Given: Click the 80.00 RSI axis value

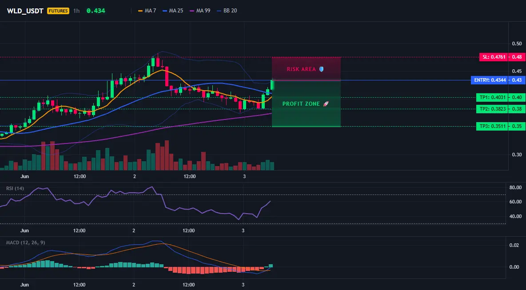Looking at the screenshot, I should [515, 187].
